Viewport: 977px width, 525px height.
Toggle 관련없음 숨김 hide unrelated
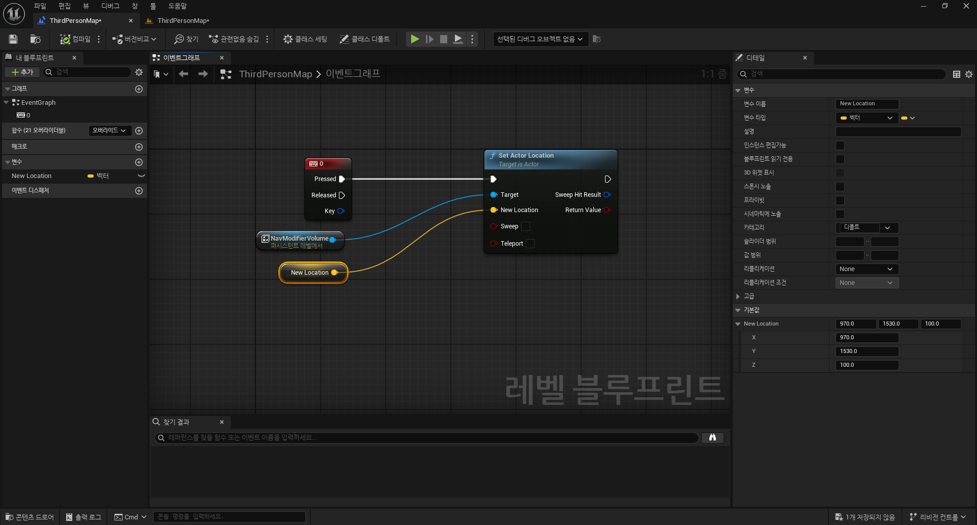[234, 39]
